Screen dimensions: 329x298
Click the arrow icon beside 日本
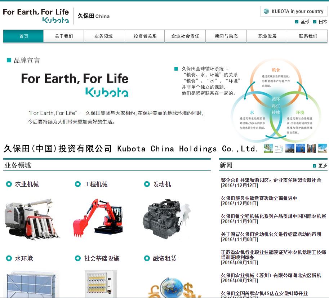pos(315,22)
